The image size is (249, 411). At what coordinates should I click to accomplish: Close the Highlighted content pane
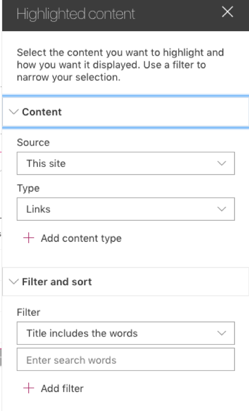227,12
